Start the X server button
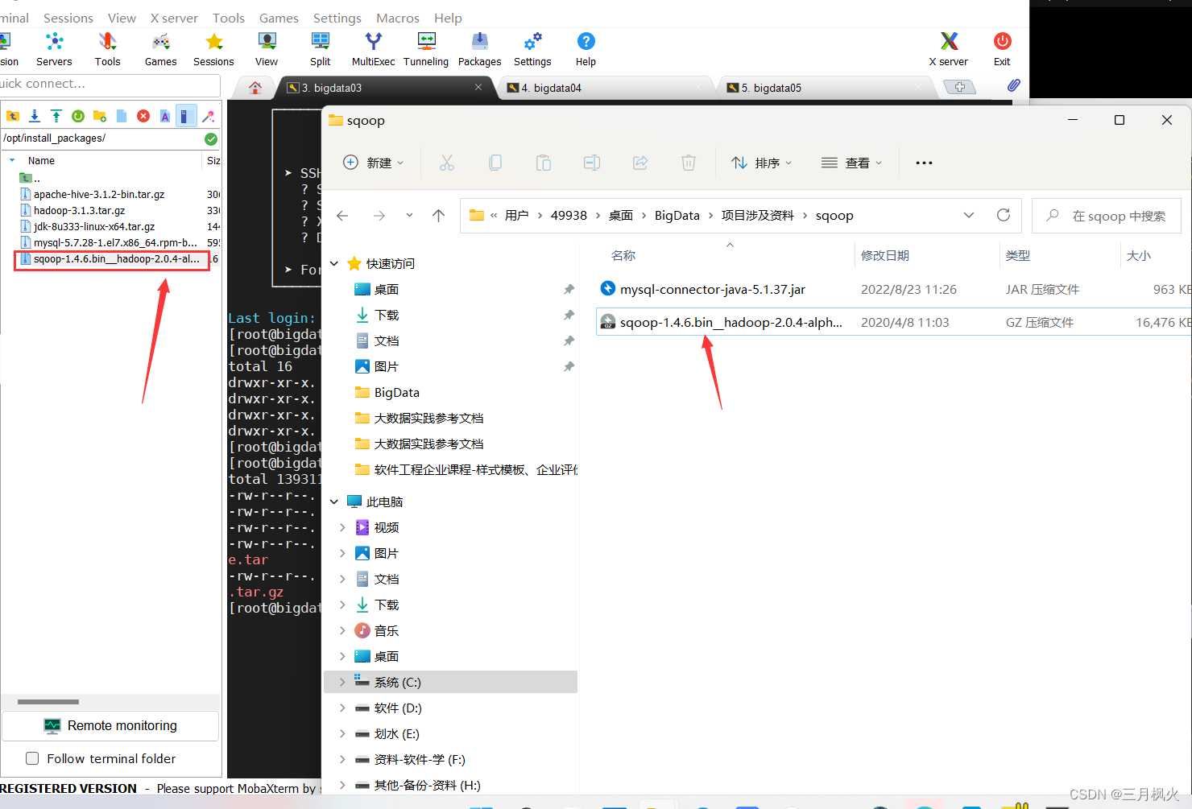The height and width of the screenshot is (809, 1192). tap(949, 49)
